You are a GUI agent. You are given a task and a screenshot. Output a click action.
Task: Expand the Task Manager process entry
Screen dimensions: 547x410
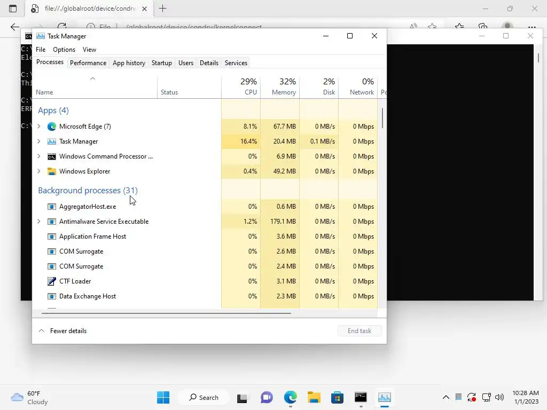click(x=38, y=141)
